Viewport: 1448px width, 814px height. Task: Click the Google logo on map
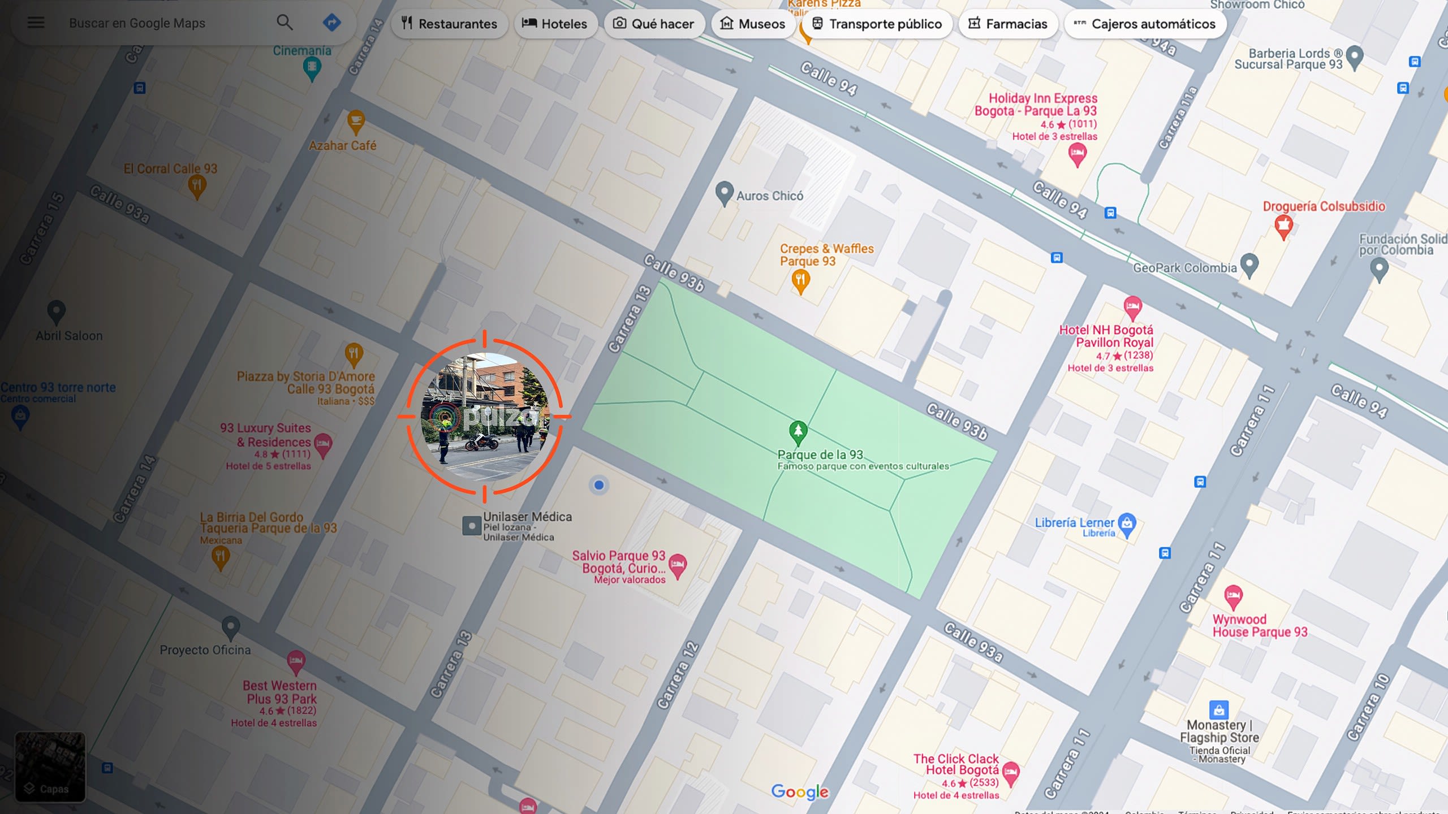[800, 792]
